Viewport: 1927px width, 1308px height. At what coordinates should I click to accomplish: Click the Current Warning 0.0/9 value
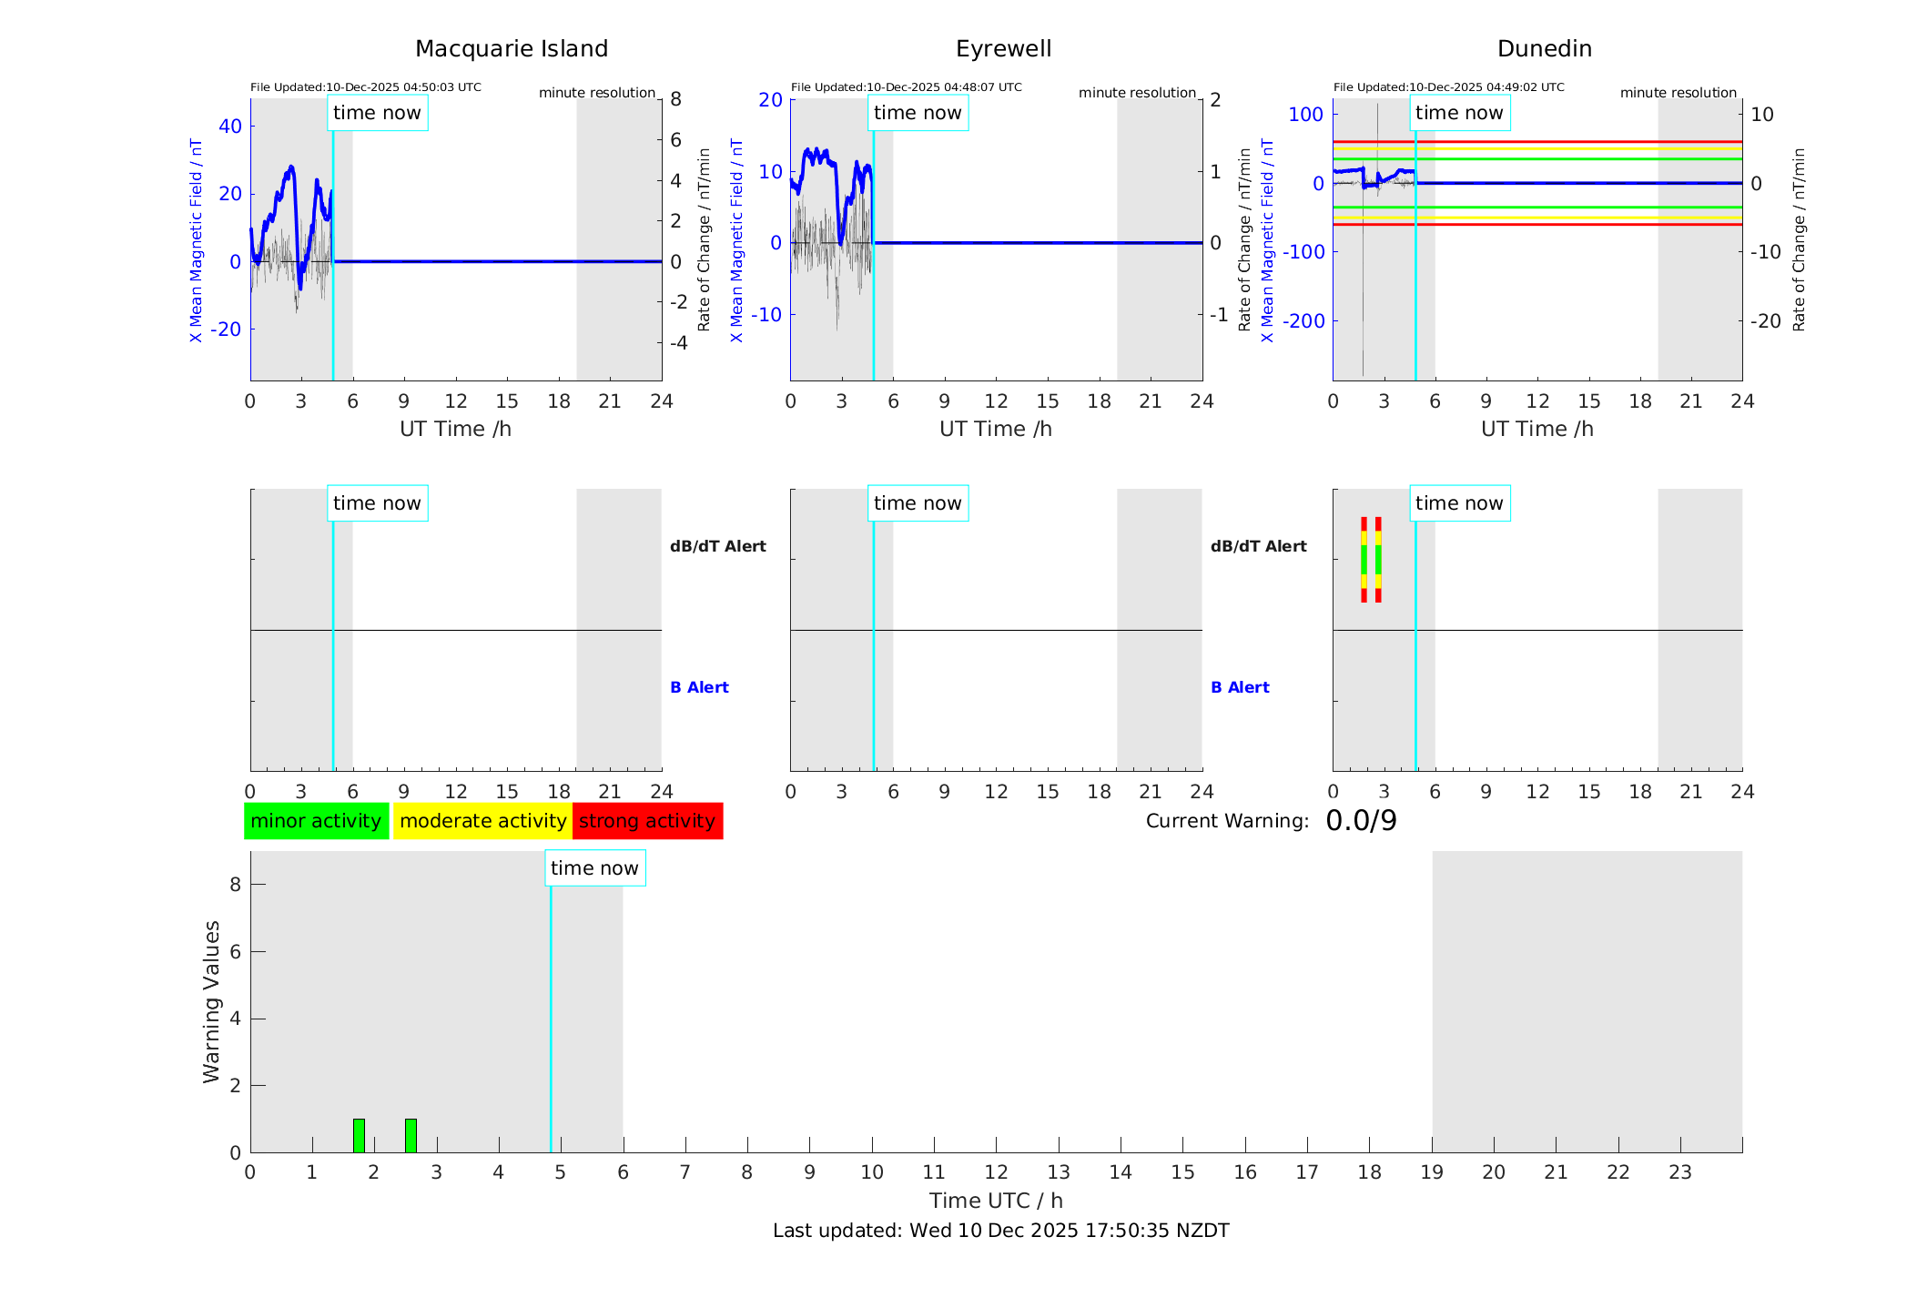point(1361,821)
